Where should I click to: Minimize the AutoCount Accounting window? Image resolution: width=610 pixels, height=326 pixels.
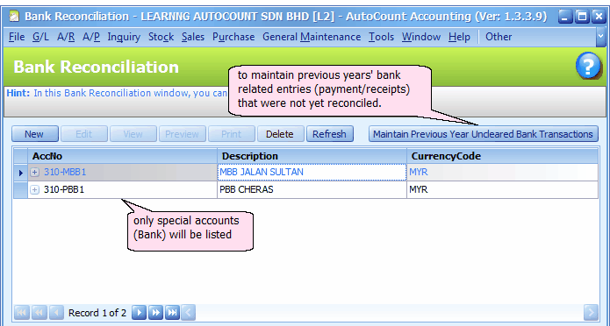pos(565,17)
